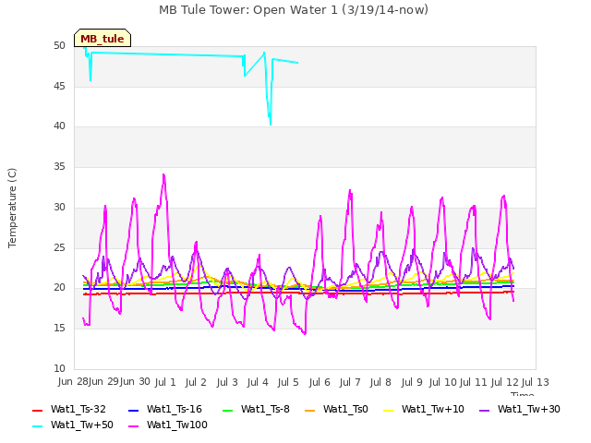This screenshot has height=443, width=591.
Task: Click the purple Wat1_Tw+30 legend swatch
Action: 484,410
